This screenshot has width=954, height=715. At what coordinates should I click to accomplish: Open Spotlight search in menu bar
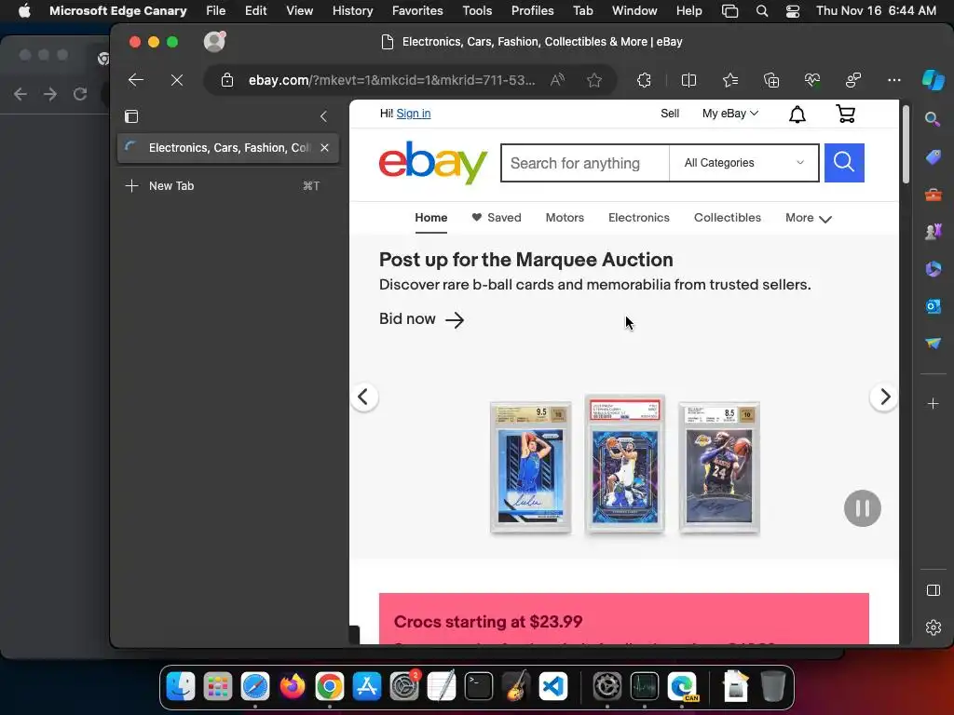(762, 11)
